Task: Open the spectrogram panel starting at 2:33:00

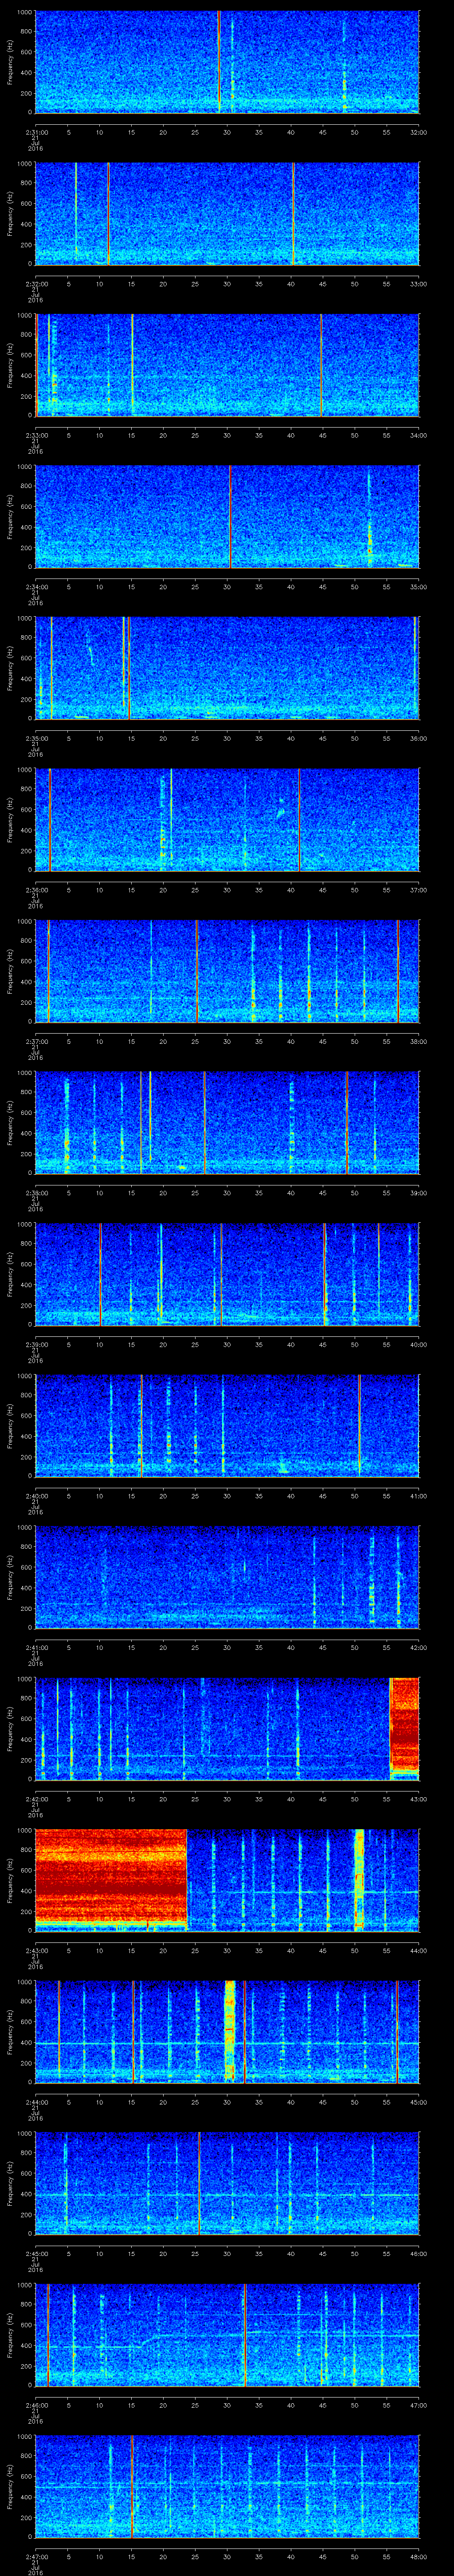Action: pyautogui.click(x=227, y=365)
